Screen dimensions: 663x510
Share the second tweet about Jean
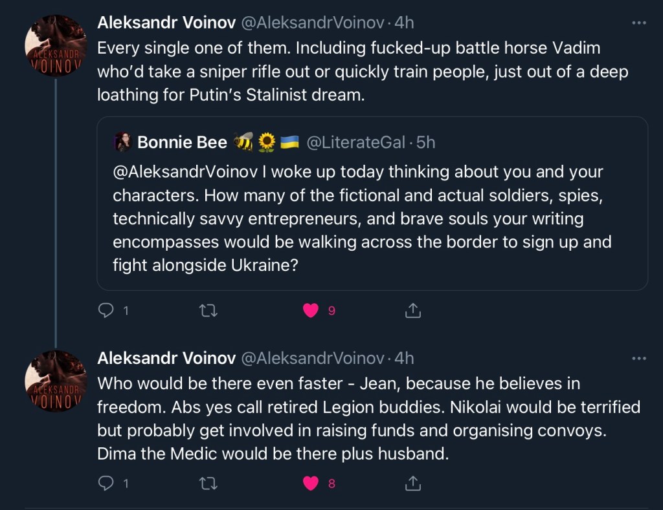412,483
